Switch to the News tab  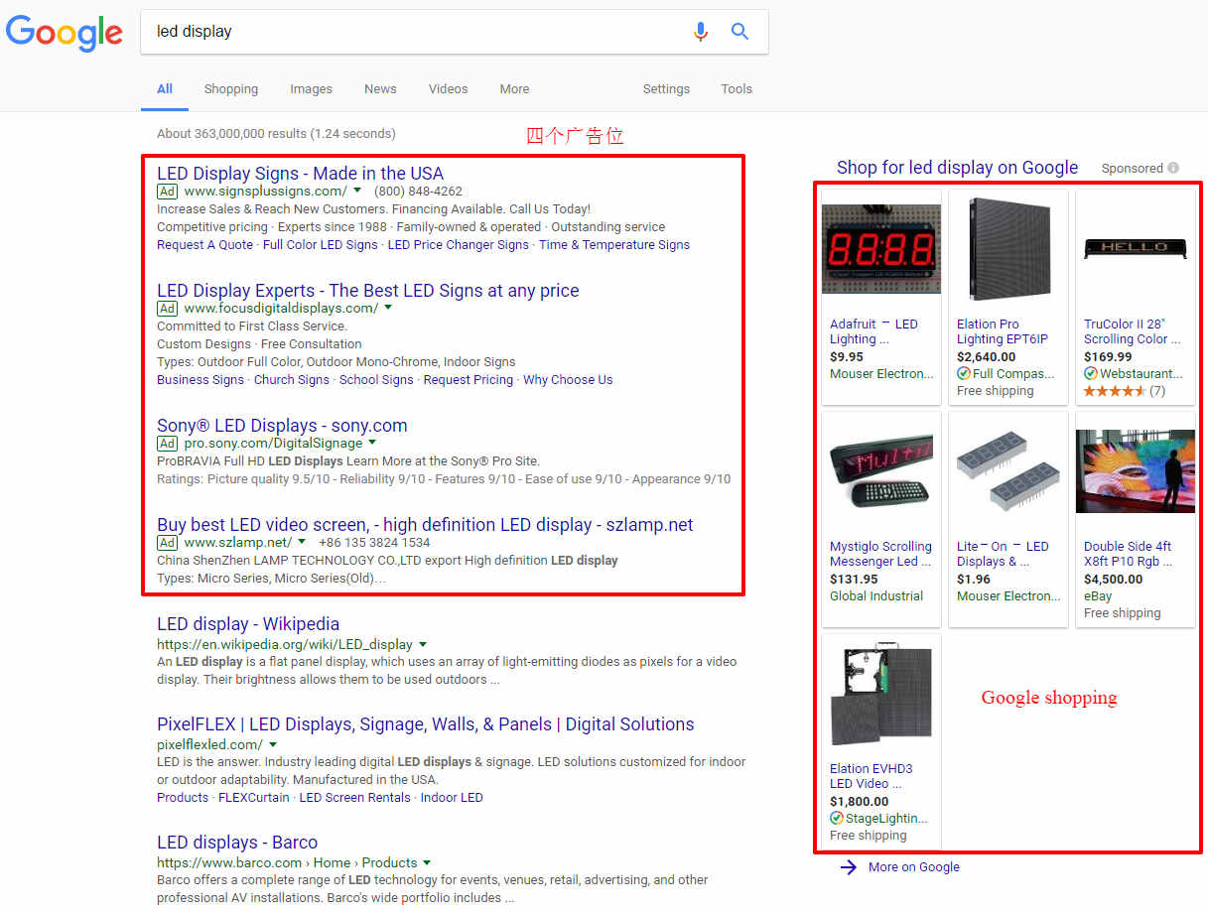(x=380, y=88)
